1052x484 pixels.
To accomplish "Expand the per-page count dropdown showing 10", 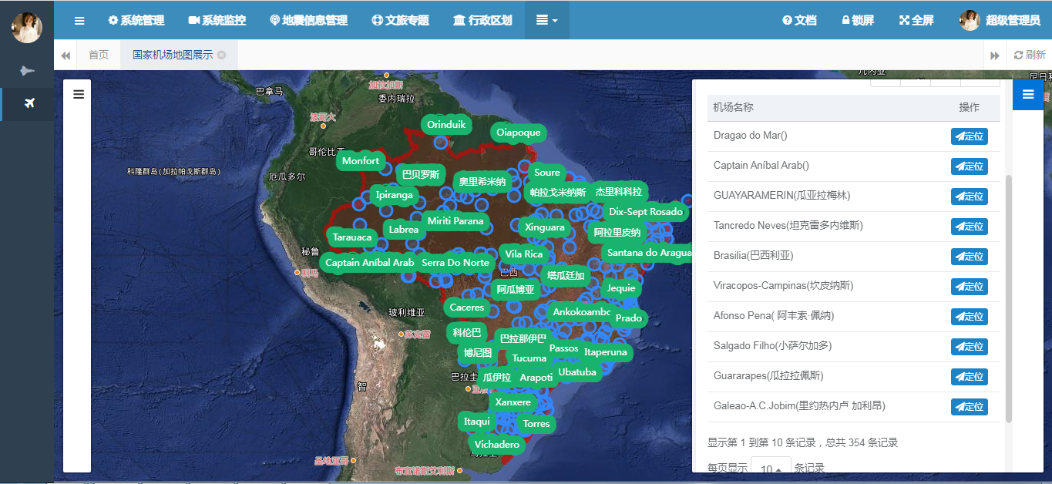I will coord(771,469).
